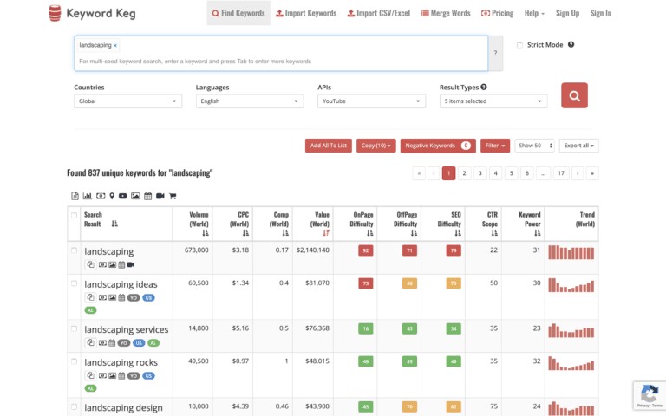Click the money bill icon above the table
The width and height of the screenshot is (666, 416).
pyautogui.click(x=101, y=196)
